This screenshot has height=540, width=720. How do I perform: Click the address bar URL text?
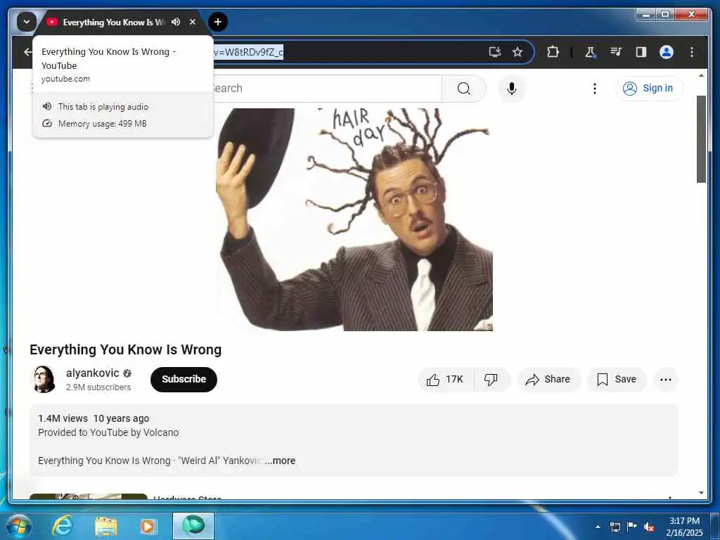[x=248, y=52]
